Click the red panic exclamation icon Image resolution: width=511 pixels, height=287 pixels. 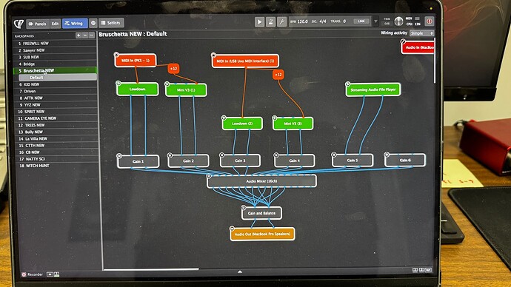pyautogui.click(x=430, y=21)
